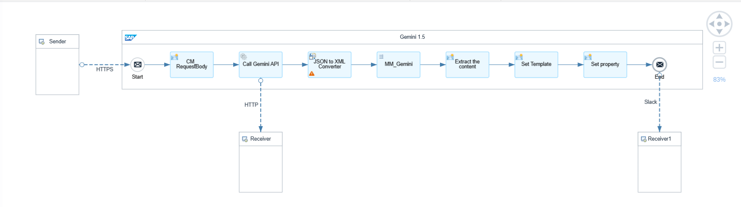
Task: Click the icon on Set property step
Action: click(x=588, y=57)
